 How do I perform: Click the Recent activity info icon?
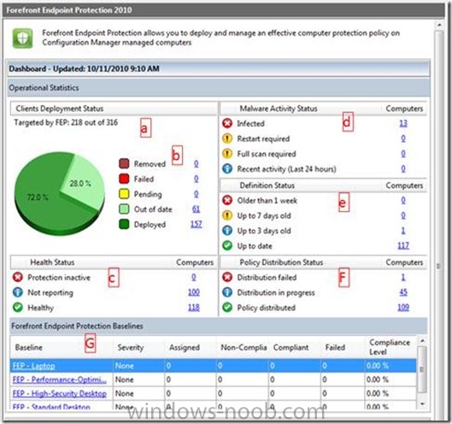[227, 168]
